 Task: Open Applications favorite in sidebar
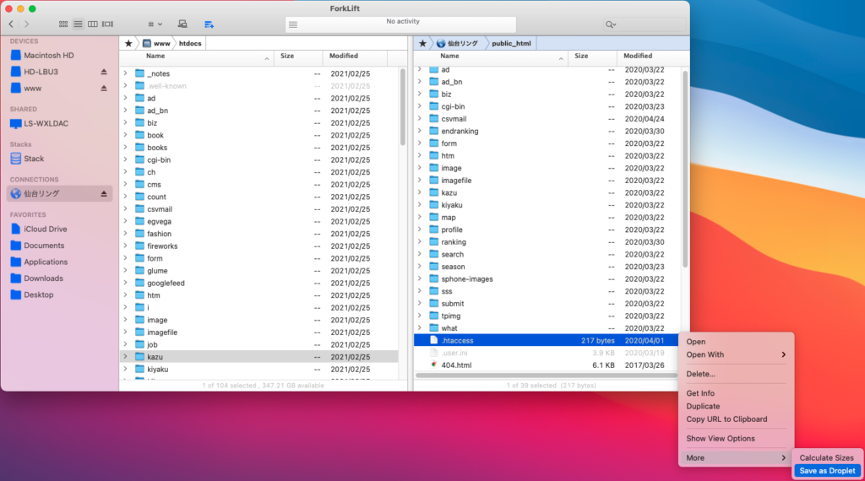(46, 262)
